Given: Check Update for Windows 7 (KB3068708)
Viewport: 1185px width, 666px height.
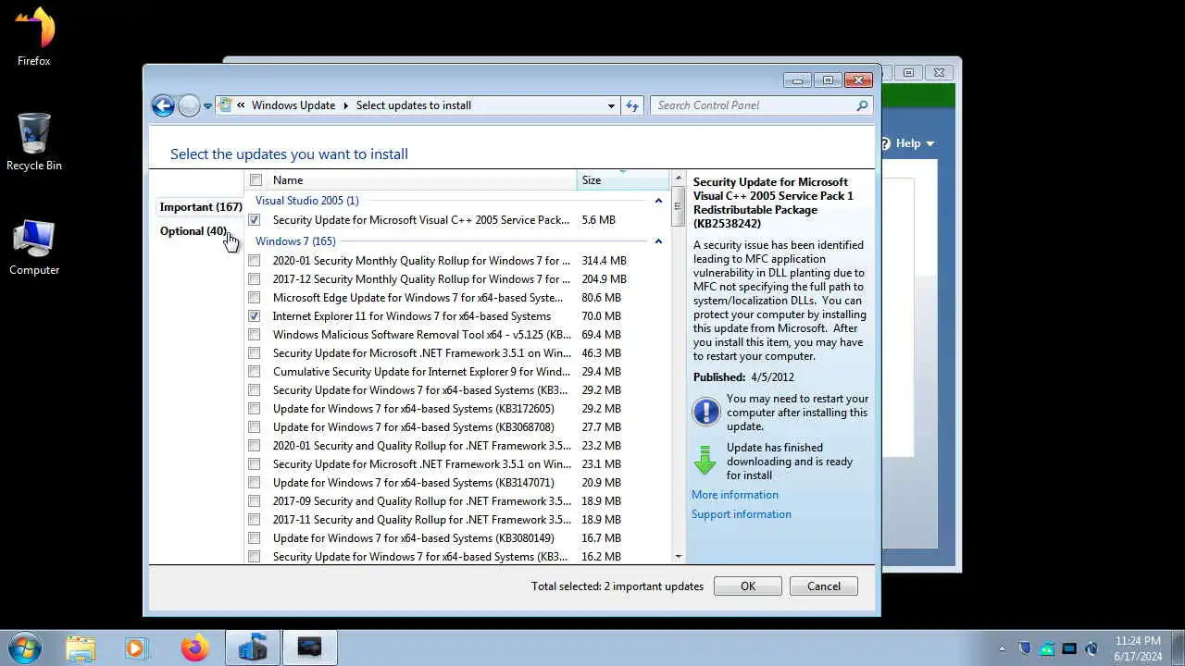Looking at the screenshot, I should point(254,427).
